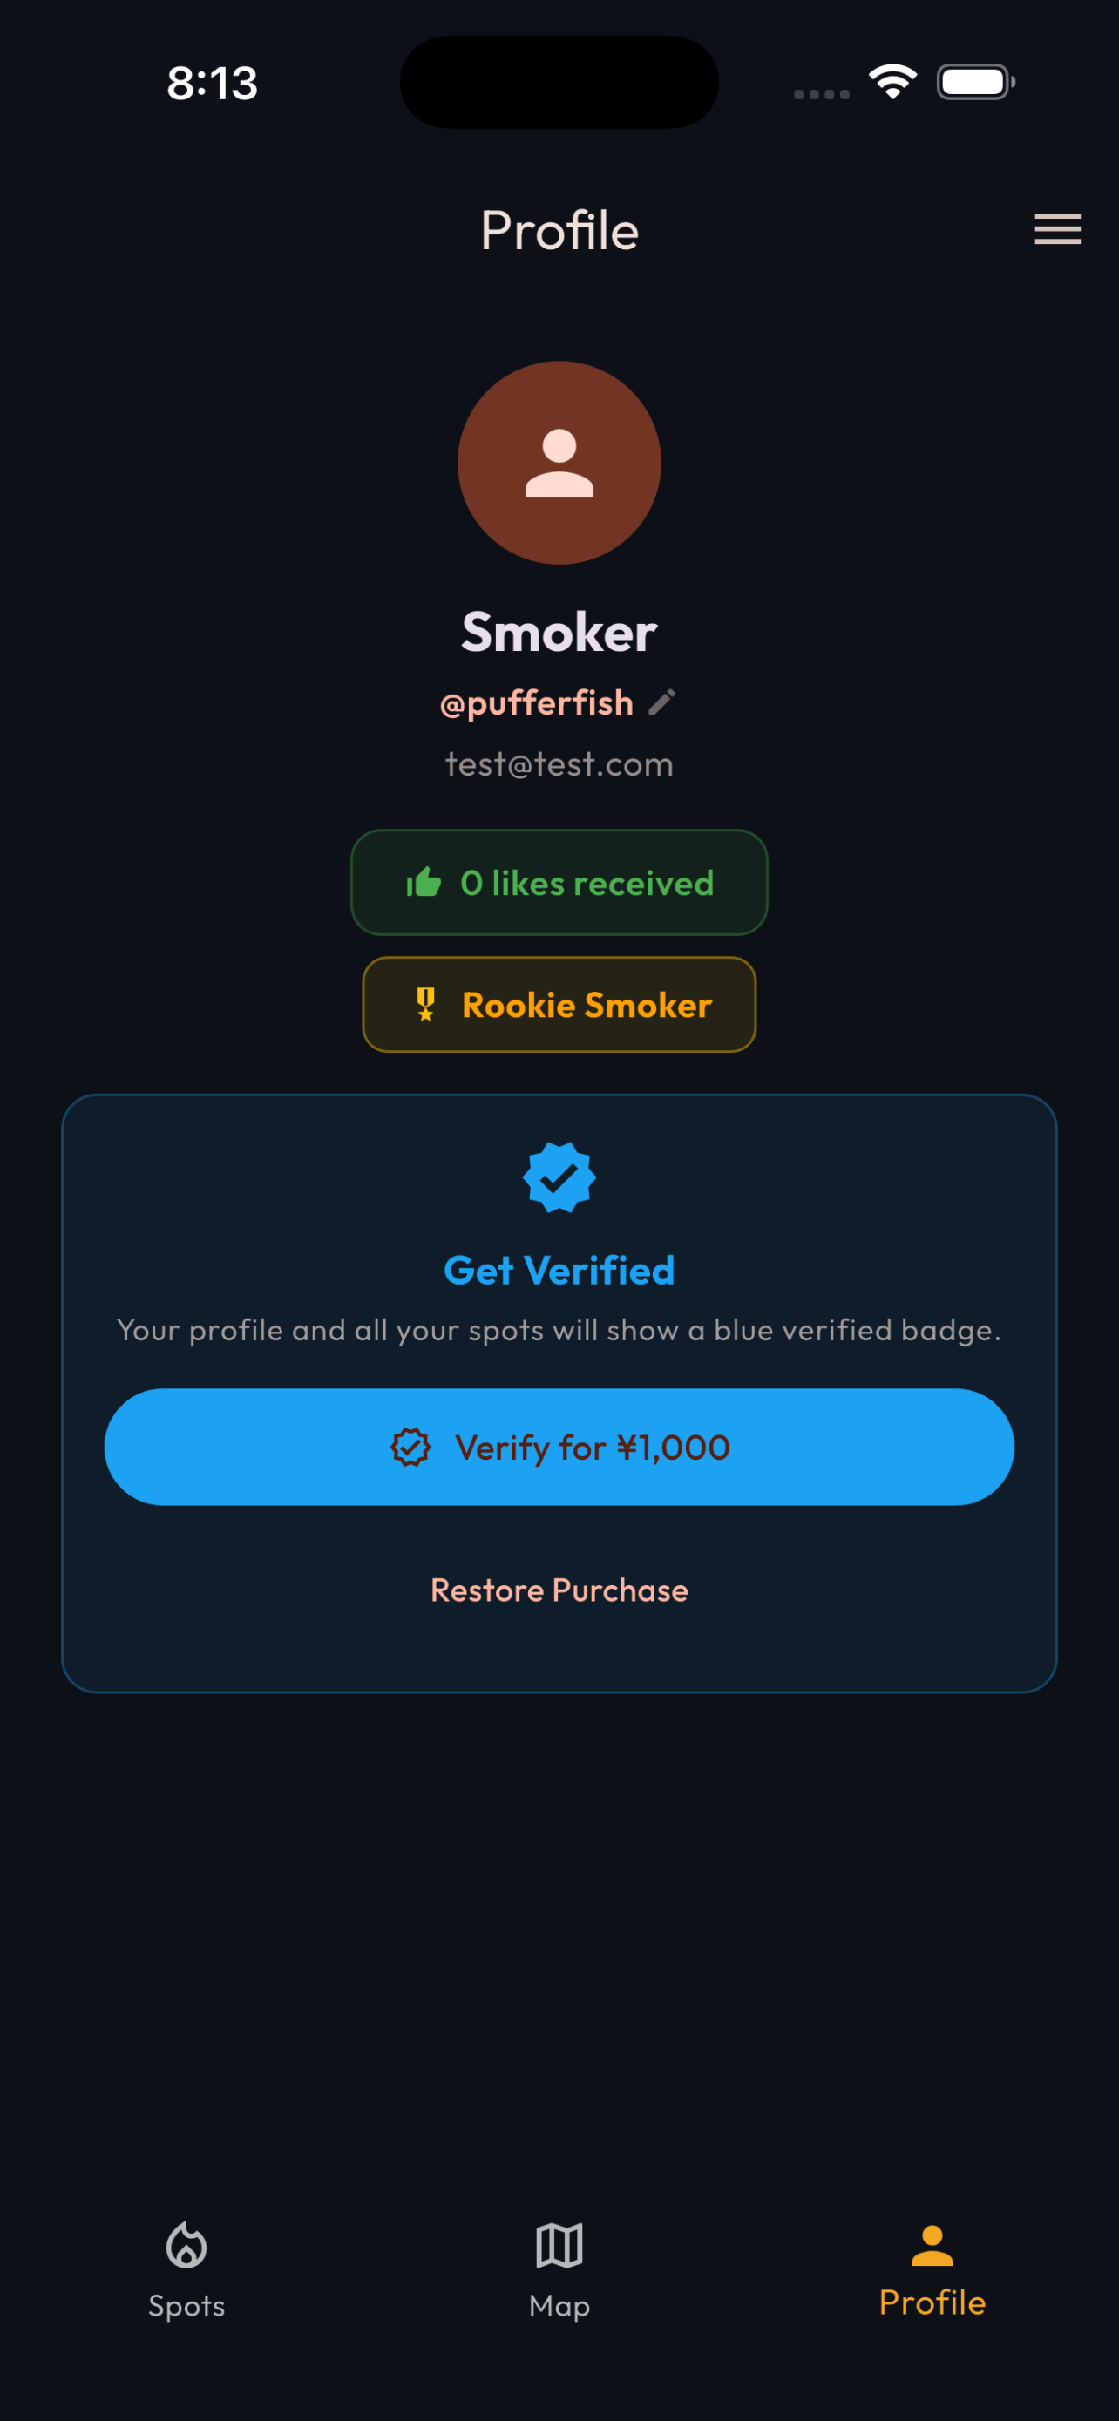Tap the Get Verified heading
1119x2421 pixels.
[x=559, y=1270]
